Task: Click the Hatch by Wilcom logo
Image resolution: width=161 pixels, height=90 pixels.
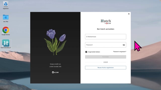Action: pyautogui.click(x=106, y=22)
